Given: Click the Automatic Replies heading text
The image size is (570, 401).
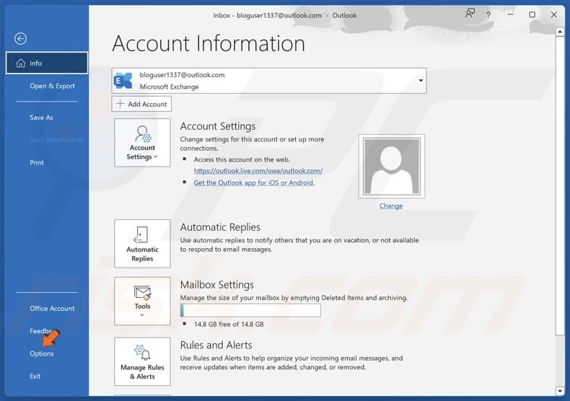Looking at the screenshot, I should [220, 227].
